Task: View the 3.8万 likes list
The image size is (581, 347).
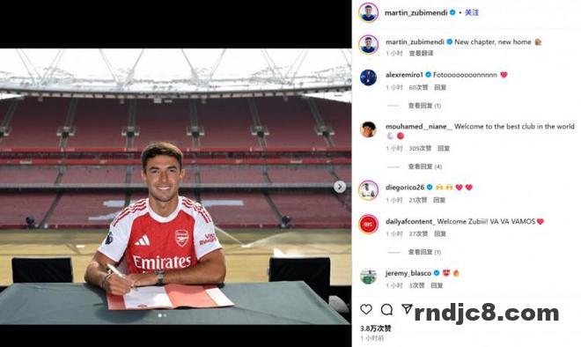Action: [x=375, y=329]
